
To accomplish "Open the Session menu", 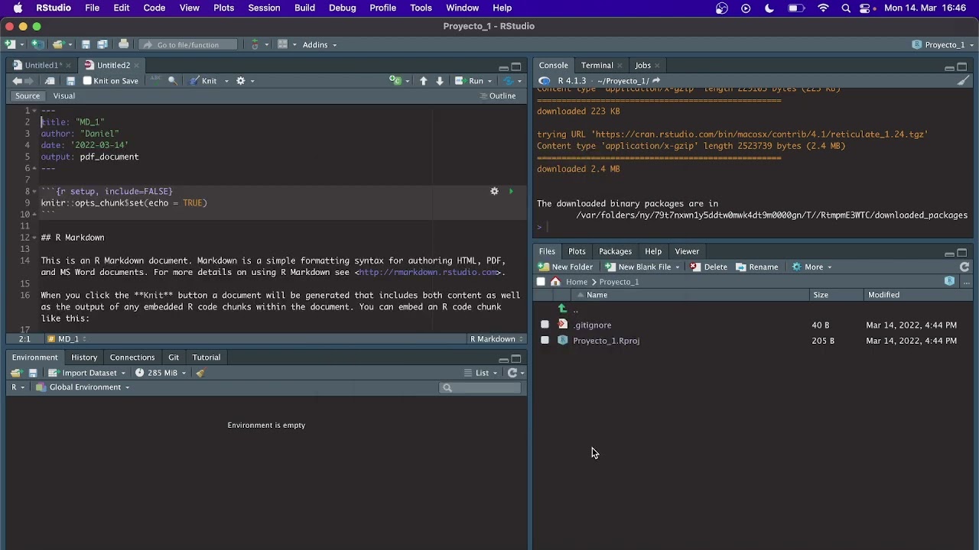I will (264, 8).
